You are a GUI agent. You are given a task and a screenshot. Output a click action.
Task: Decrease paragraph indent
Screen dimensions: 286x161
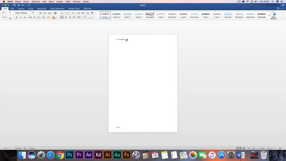coord(79,13)
